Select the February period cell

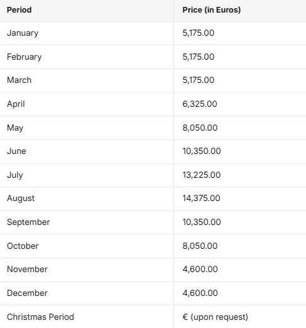[87, 57]
